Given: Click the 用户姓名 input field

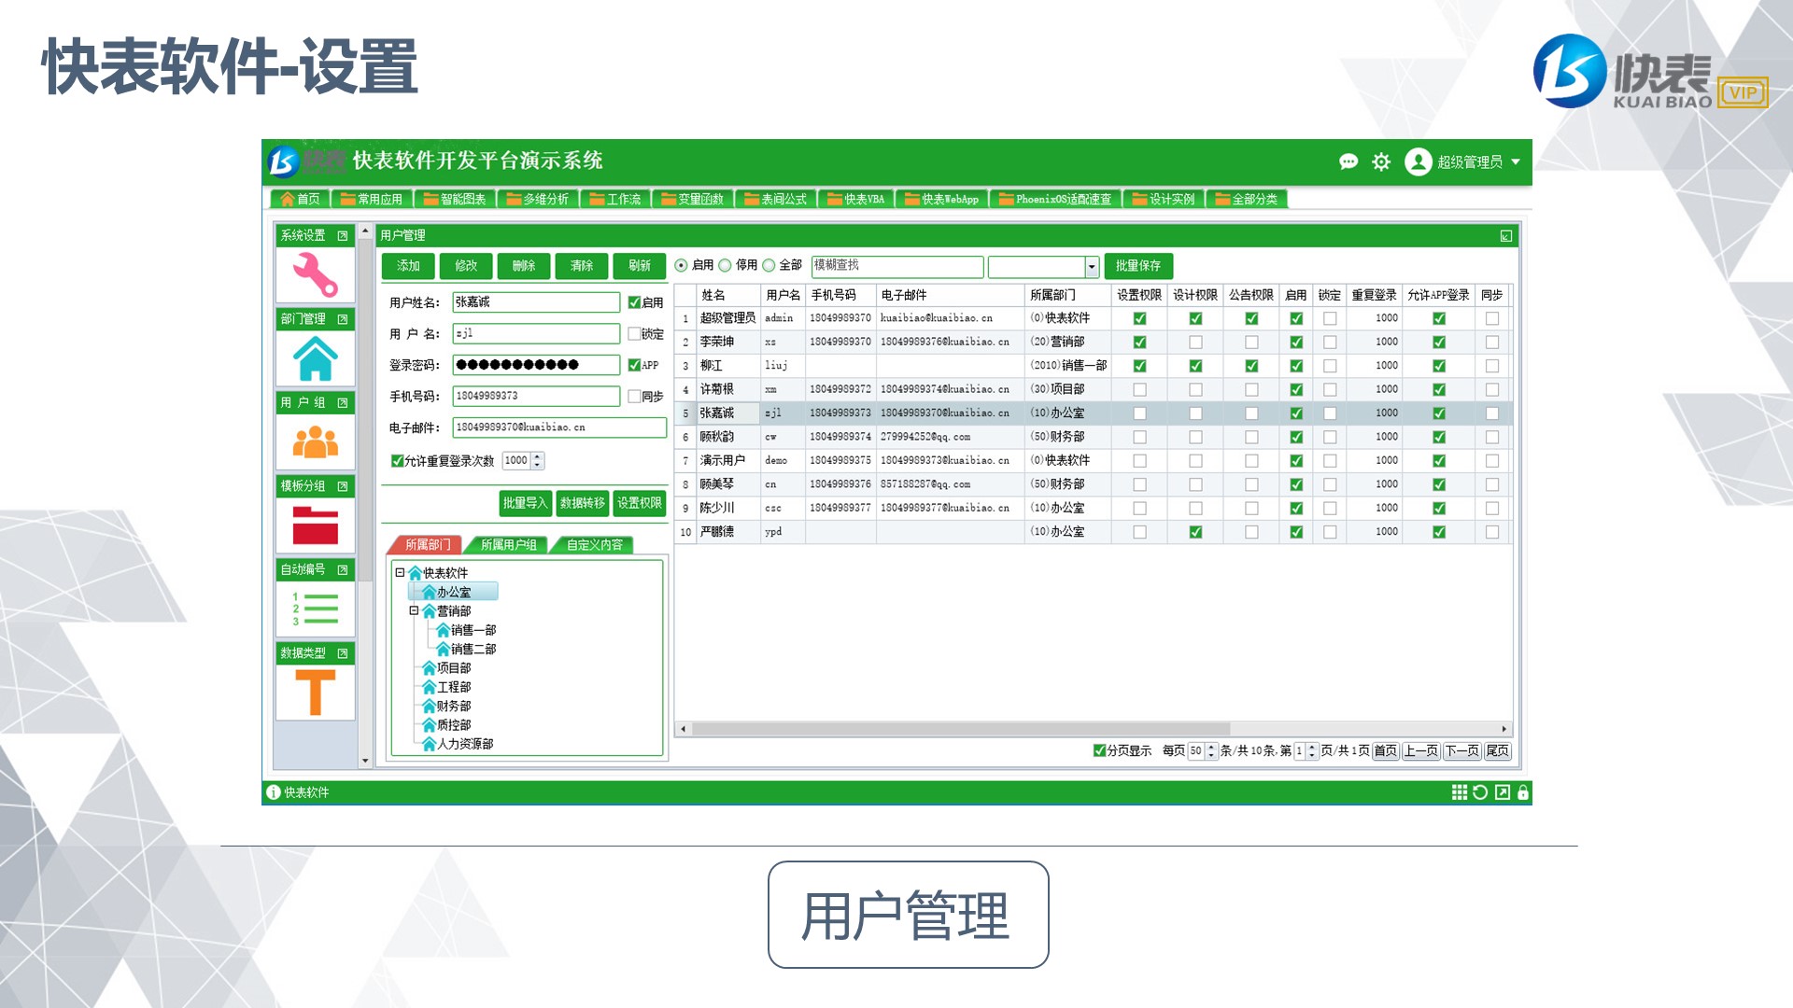Looking at the screenshot, I should point(536,302).
